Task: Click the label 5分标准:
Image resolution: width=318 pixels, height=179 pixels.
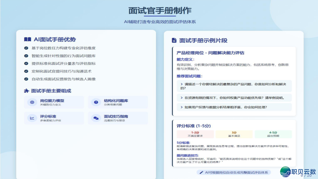Action: click(x=183, y=142)
